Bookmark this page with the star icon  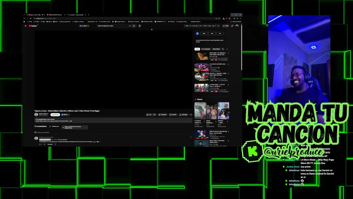pyautogui.click(x=219, y=19)
